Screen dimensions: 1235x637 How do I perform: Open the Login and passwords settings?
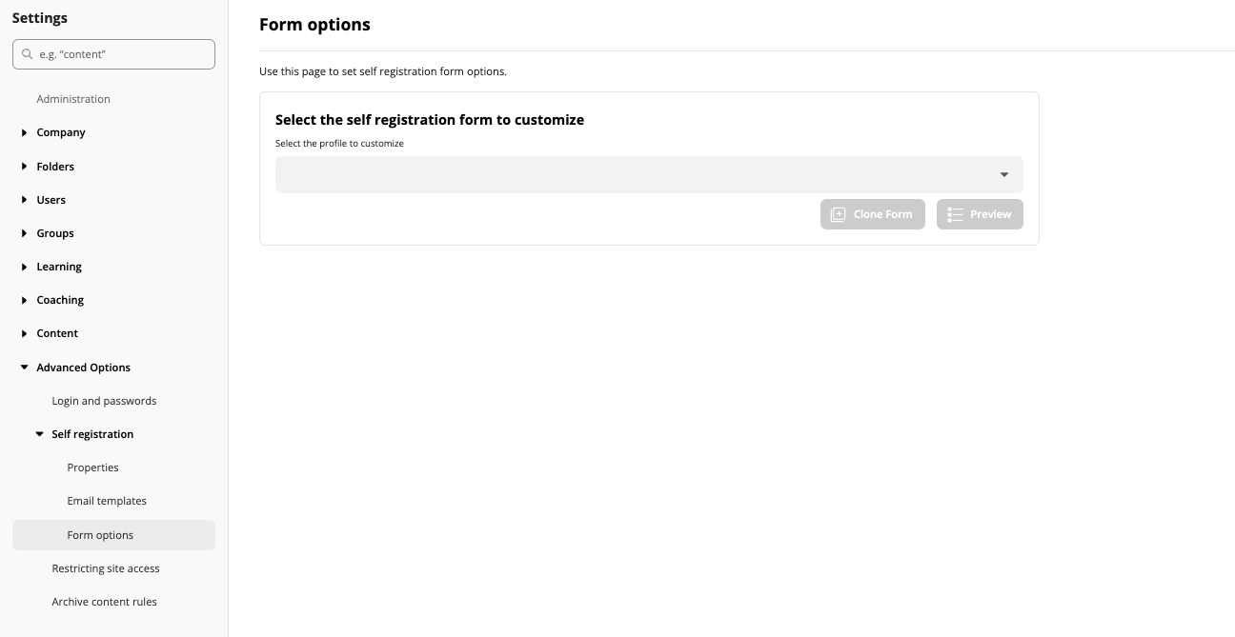pyautogui.click(x=104, y=400)
